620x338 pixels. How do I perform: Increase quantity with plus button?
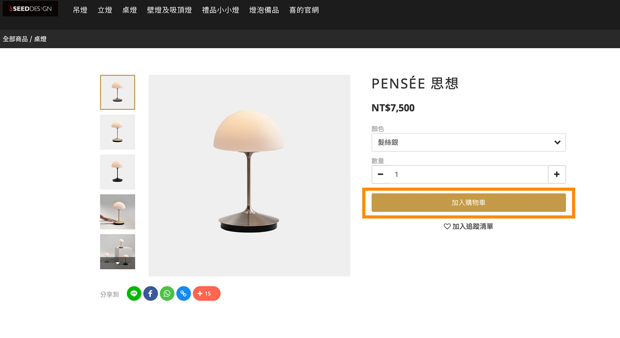pos(557,174)
